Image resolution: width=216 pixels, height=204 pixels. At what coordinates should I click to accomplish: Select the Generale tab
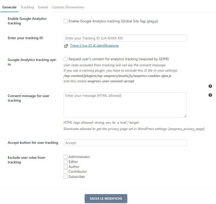(9, 7)
